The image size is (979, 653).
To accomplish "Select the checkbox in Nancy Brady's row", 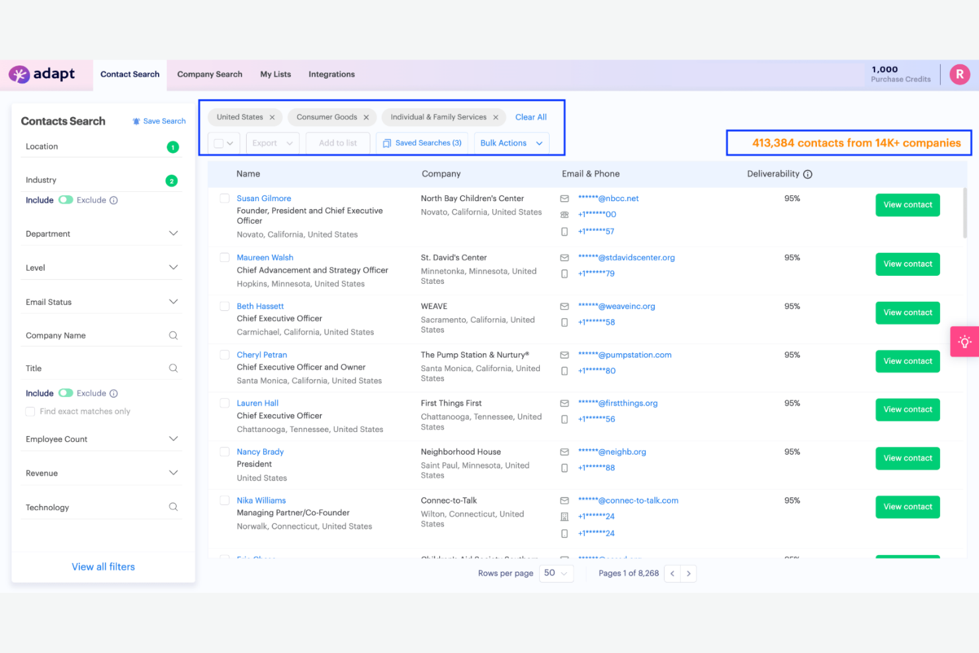I will pyautogui.click(x=224, y=452).
